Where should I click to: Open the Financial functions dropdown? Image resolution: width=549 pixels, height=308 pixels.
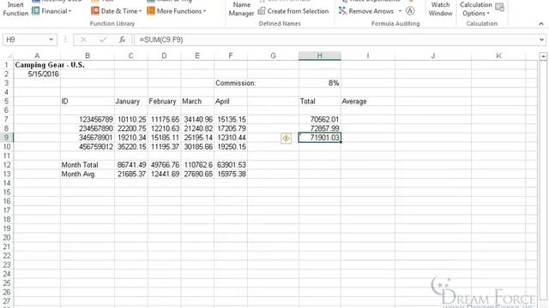coord(51,11)
